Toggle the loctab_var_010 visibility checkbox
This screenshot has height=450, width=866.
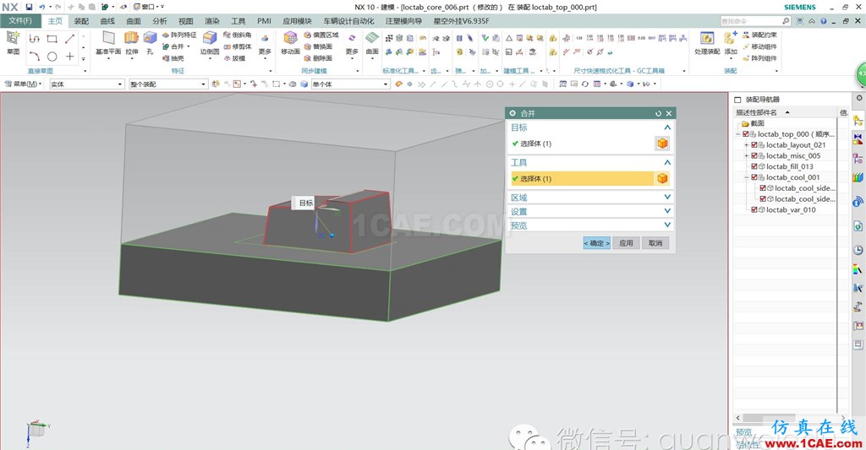754,209
